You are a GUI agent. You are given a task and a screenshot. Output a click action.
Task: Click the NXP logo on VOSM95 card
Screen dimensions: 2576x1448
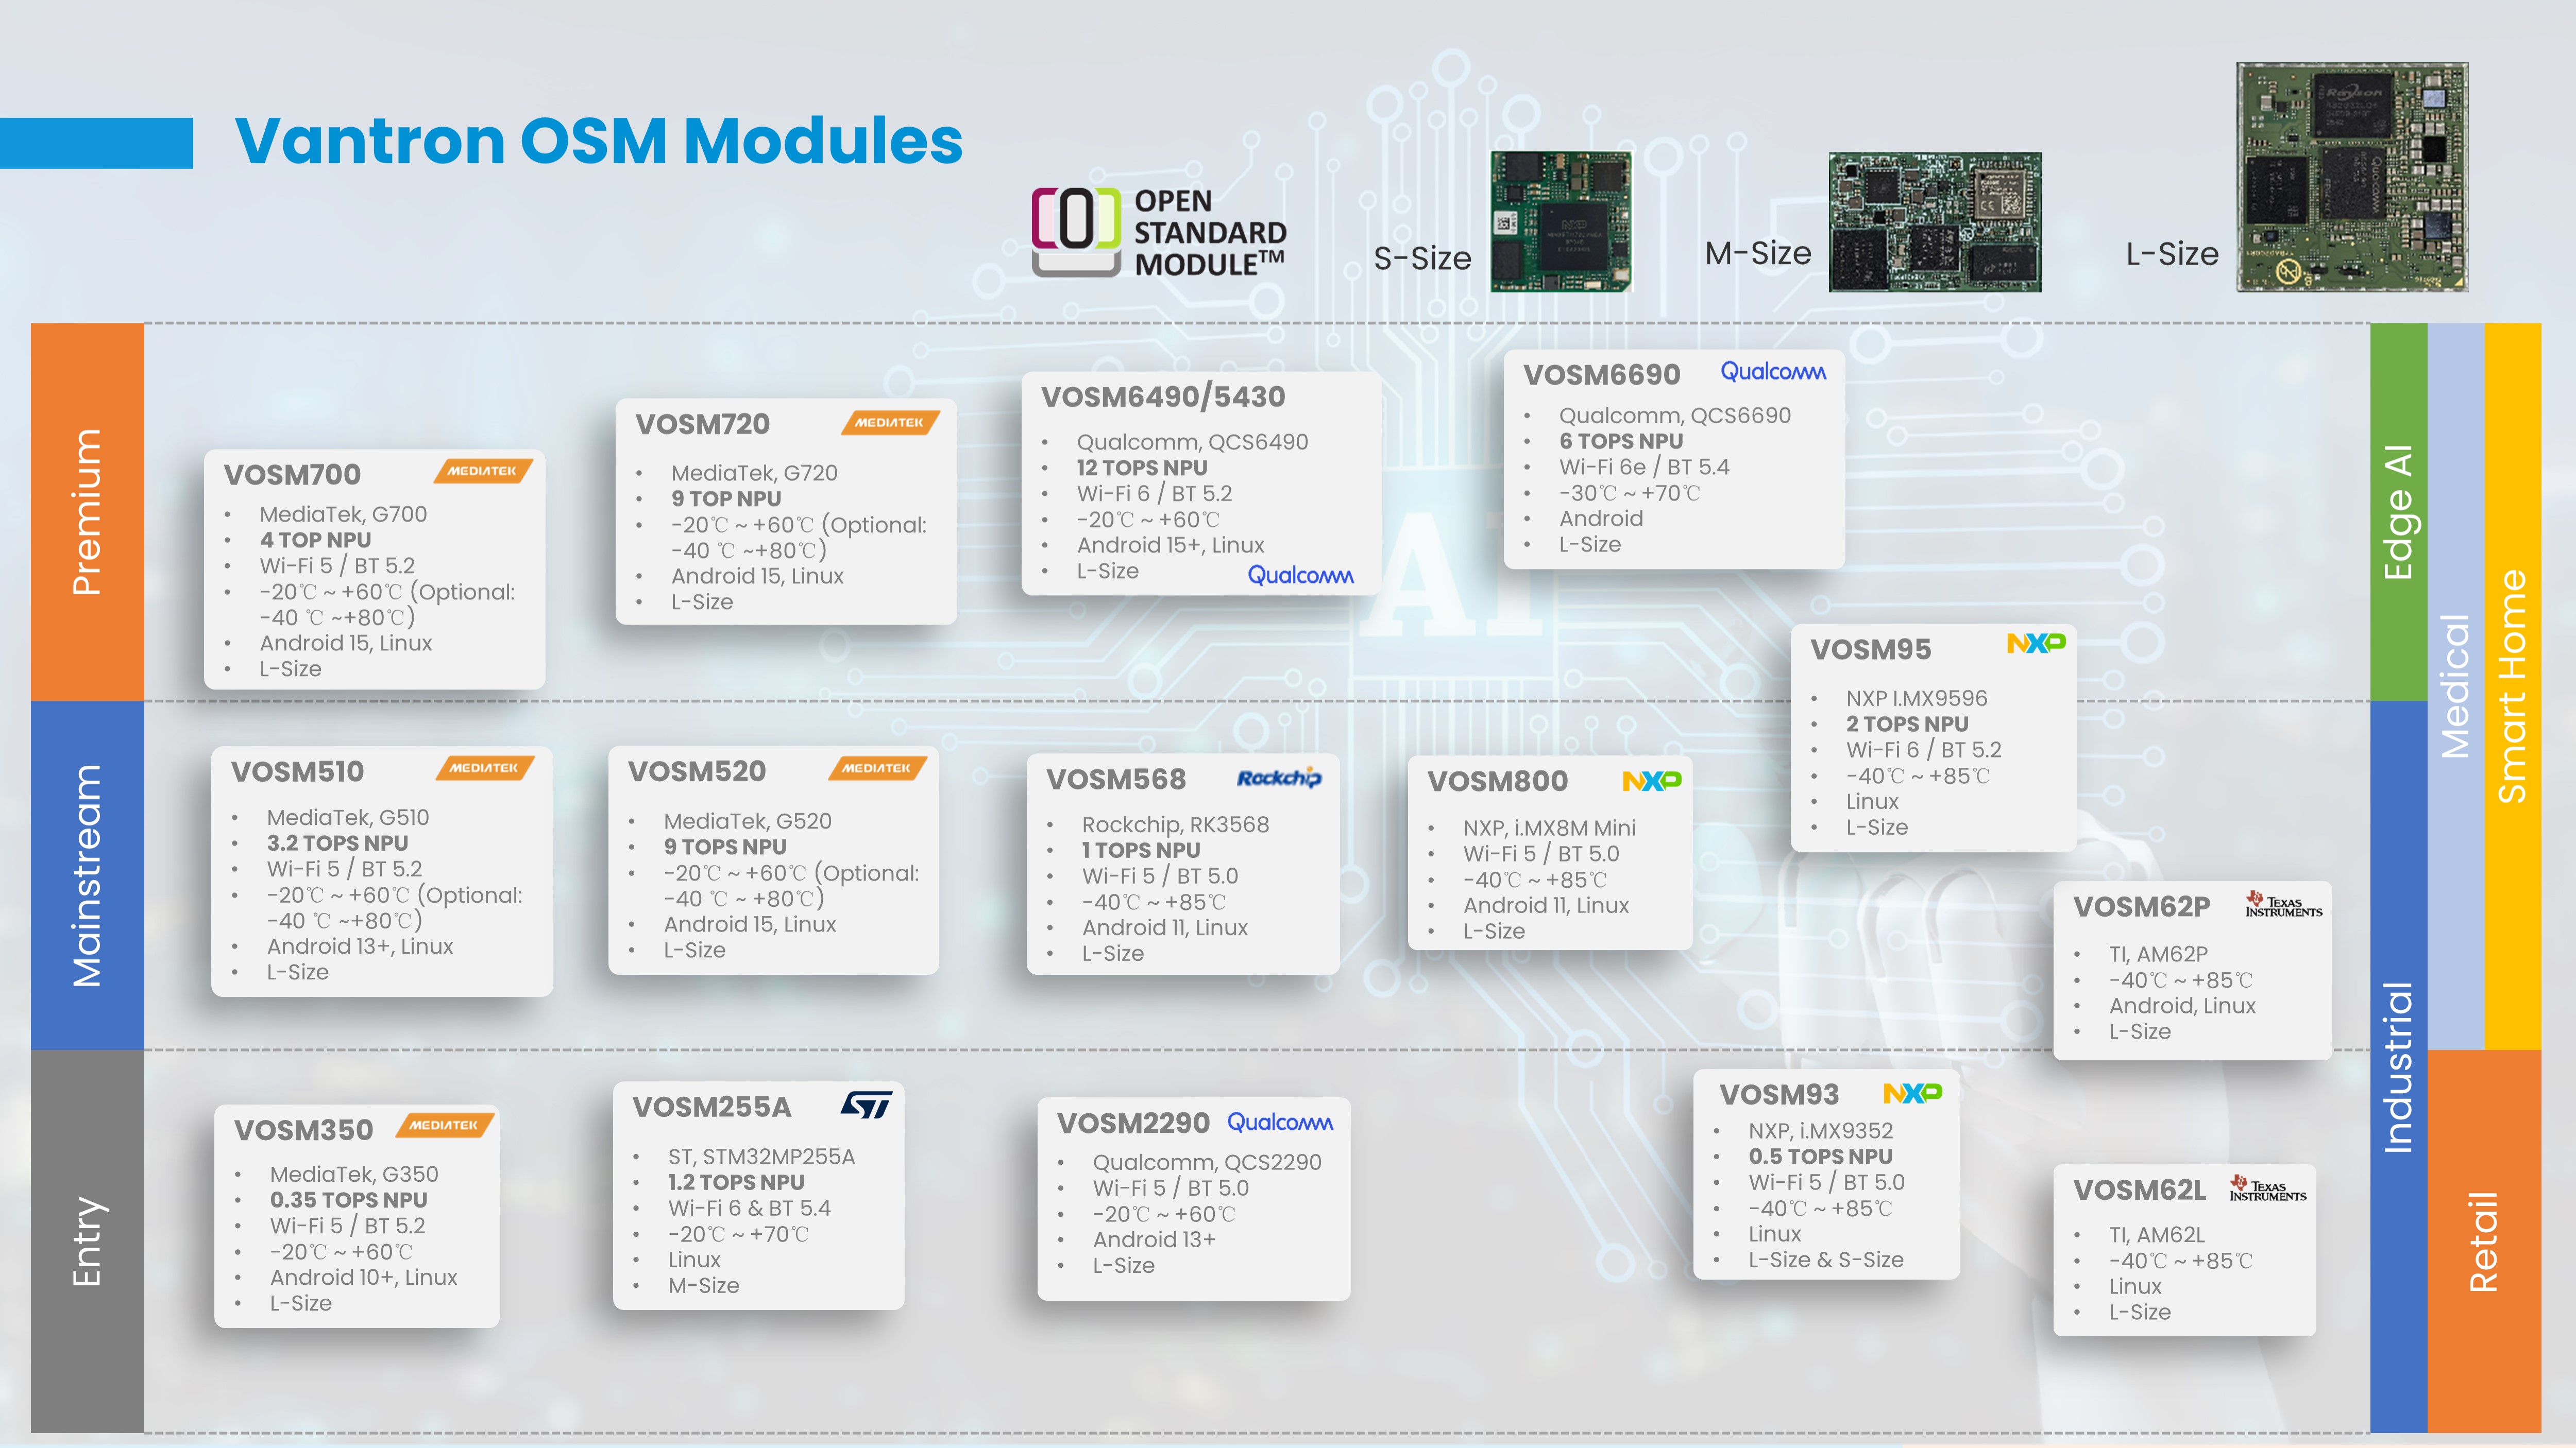coord(2036,643)
